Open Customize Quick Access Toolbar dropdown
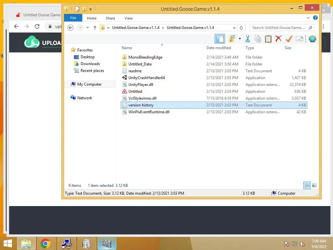Image resolution: width=333 pixels, height=250 pixels. pos(90,9)
